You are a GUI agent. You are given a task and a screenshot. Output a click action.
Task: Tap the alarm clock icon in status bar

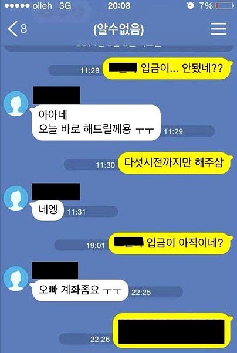tap(191, 6)
